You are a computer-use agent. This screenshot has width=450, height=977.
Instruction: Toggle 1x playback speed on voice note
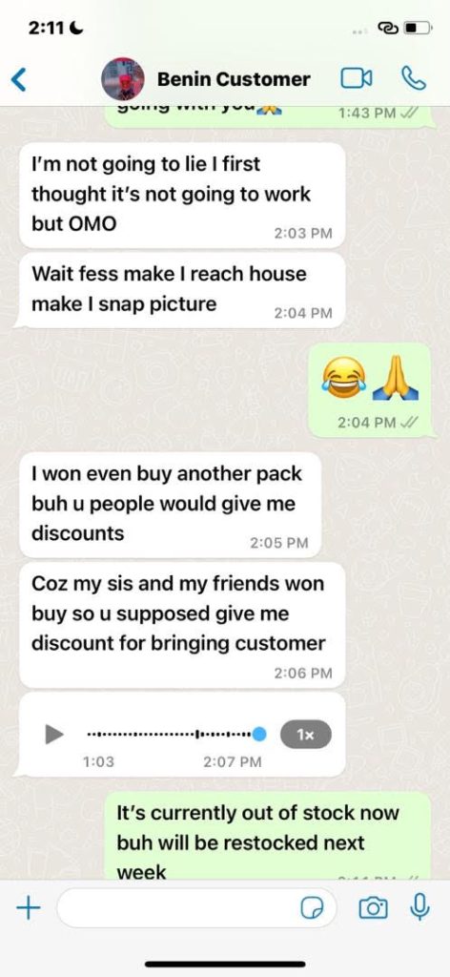point(306,734)
